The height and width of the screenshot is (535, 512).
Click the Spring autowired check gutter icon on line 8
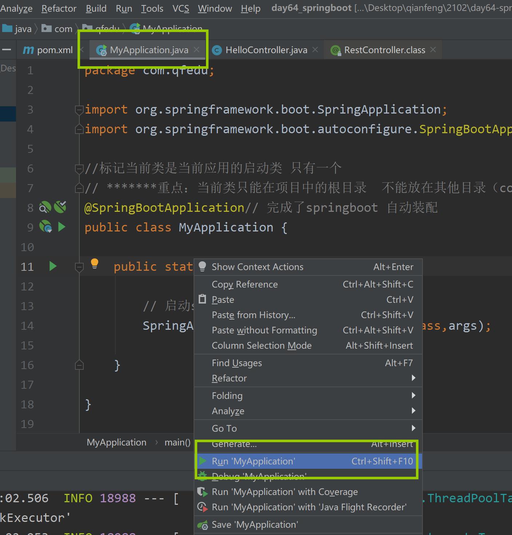click(x=60, y=207)
